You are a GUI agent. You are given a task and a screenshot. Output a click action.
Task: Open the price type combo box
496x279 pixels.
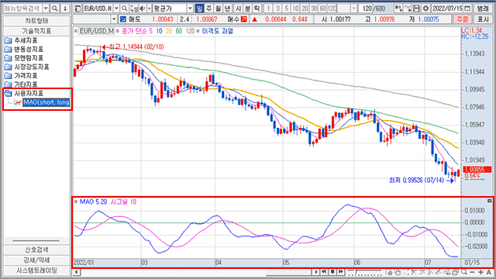tap(173, 9)
